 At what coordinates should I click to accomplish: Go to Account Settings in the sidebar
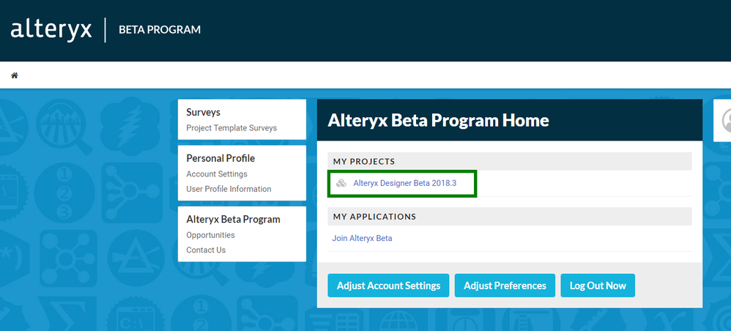217,174
